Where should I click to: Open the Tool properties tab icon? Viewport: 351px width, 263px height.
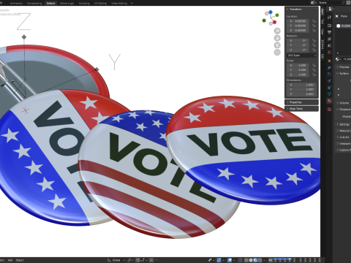click(x=329, y=17)
